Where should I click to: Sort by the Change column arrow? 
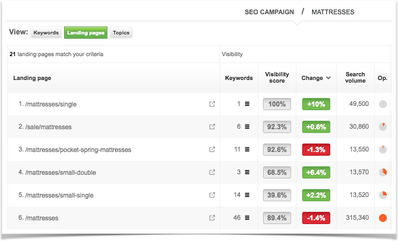329,78
